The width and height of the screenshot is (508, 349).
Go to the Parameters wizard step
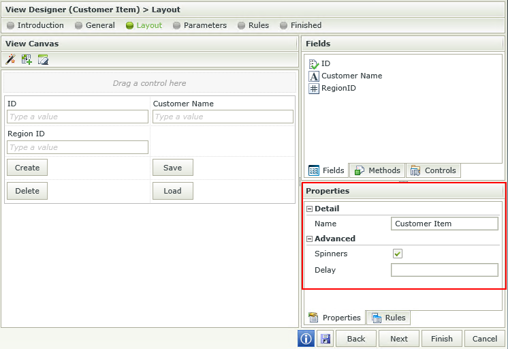click(x=200, y=25)
